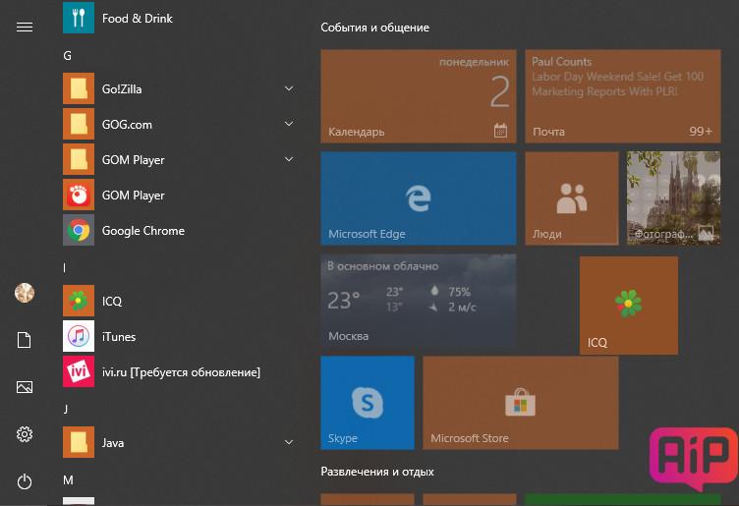Click the Java folder icon
739x506 pixels.
pos(79,442)
